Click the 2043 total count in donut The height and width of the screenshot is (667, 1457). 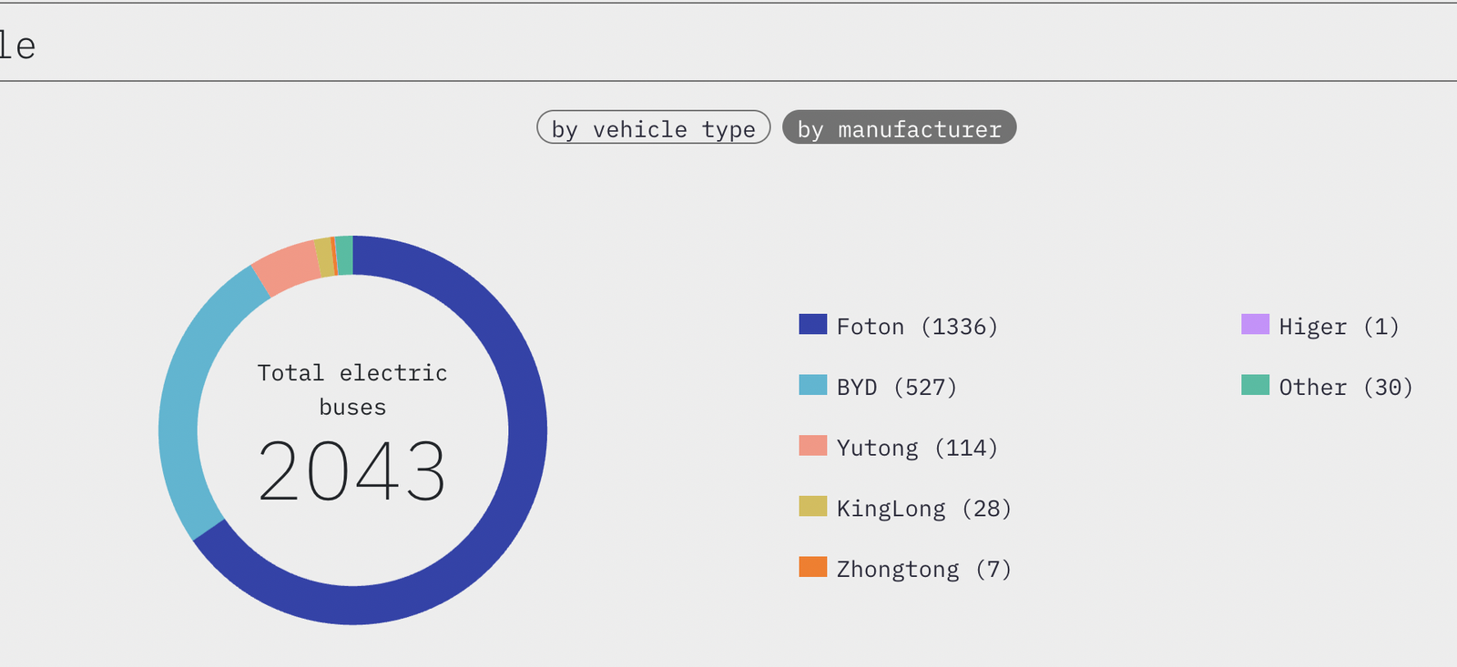coord(352,471)
